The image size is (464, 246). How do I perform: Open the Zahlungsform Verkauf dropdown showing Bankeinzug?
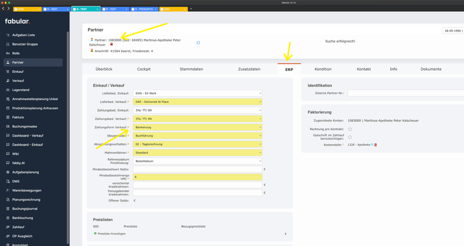coord(197,127)
